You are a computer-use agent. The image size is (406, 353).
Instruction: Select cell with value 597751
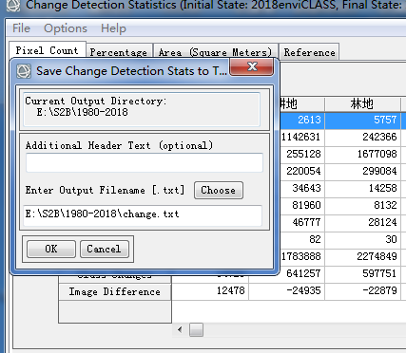click(x=362, y=273)
